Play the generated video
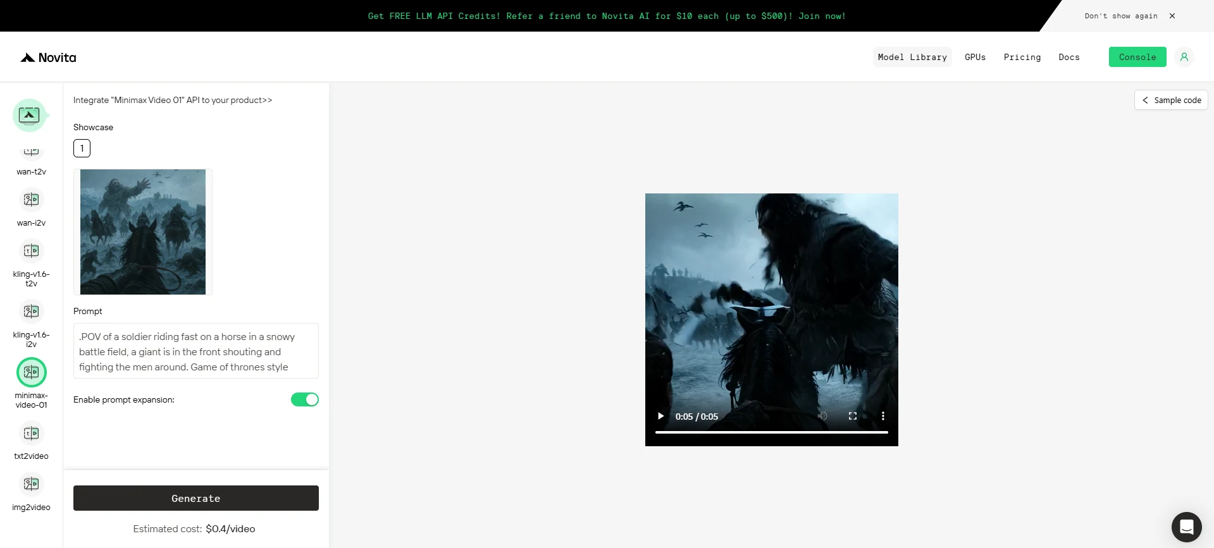The height and width of the screenshot is (548, 1214). (660, 416)
